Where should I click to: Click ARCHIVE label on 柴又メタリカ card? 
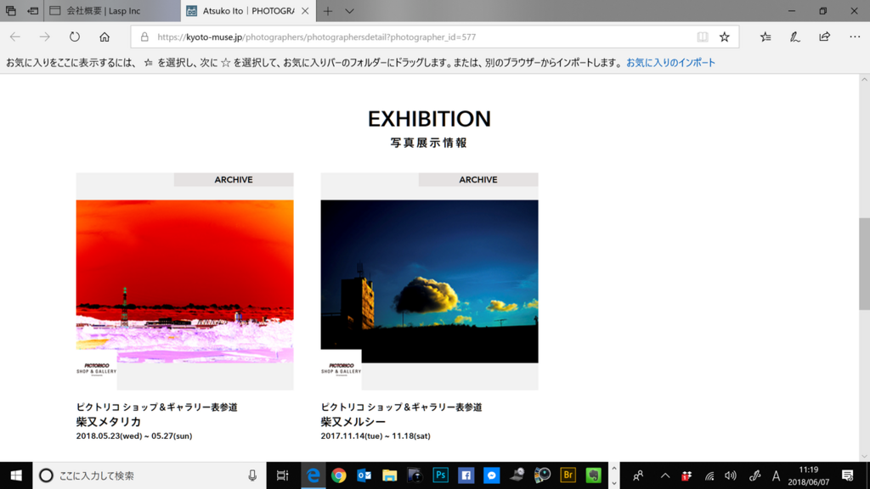coord(234,180)
